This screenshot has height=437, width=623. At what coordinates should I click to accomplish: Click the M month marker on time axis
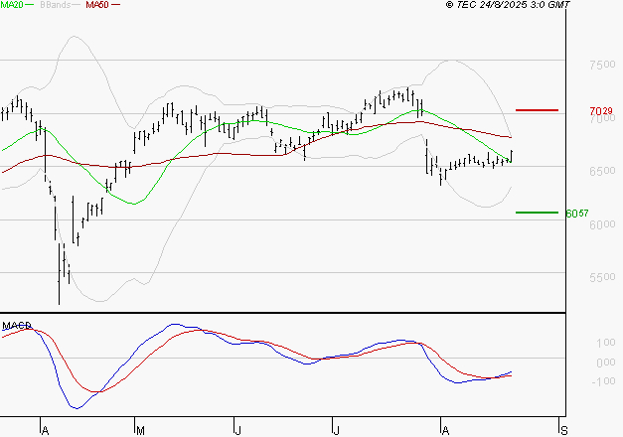tap(140, 431)
